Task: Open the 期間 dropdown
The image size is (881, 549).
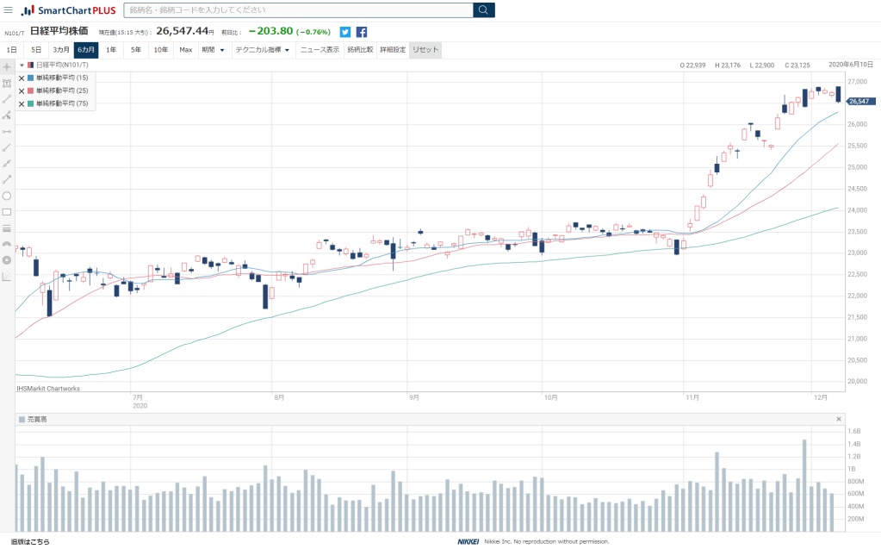Action: (213, 50)
